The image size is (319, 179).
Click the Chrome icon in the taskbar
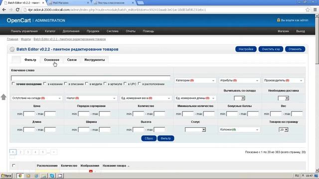(x=20, y=176)
